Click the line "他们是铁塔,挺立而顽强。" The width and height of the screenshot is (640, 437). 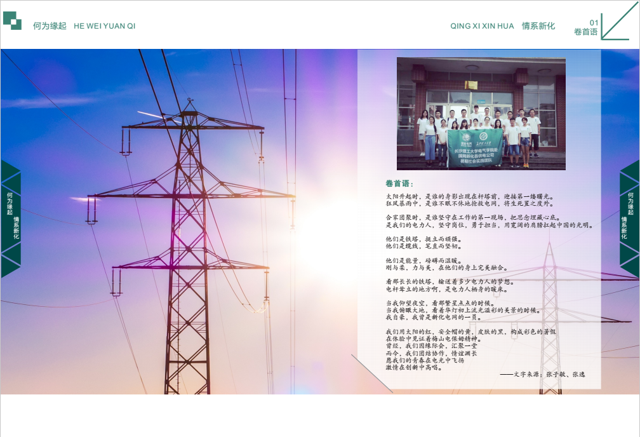[x=424, y=239]
